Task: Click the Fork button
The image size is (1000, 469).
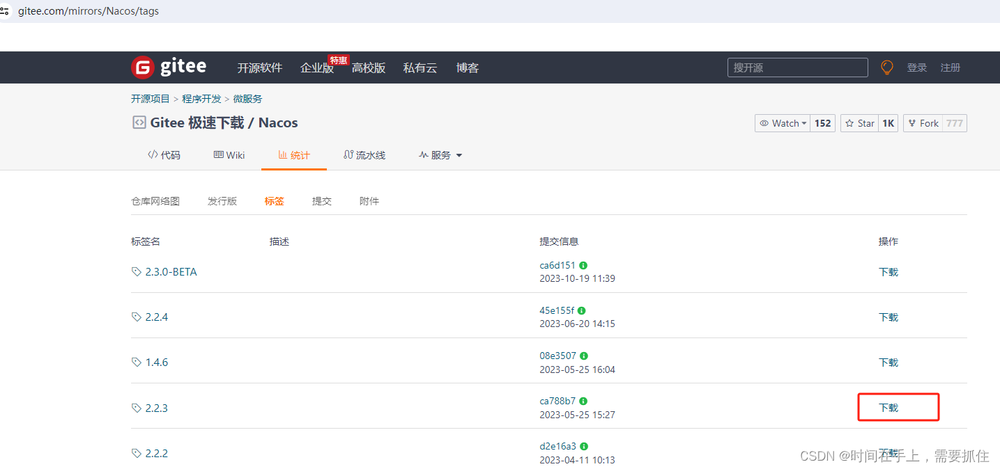Action: click(923, 123)
